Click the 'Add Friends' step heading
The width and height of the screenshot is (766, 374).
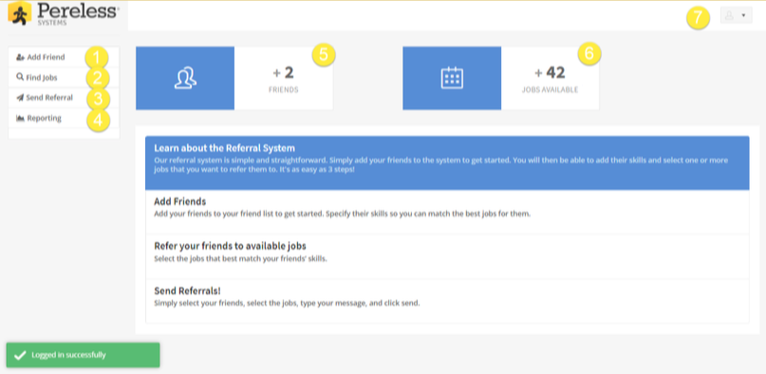[179, 201]
